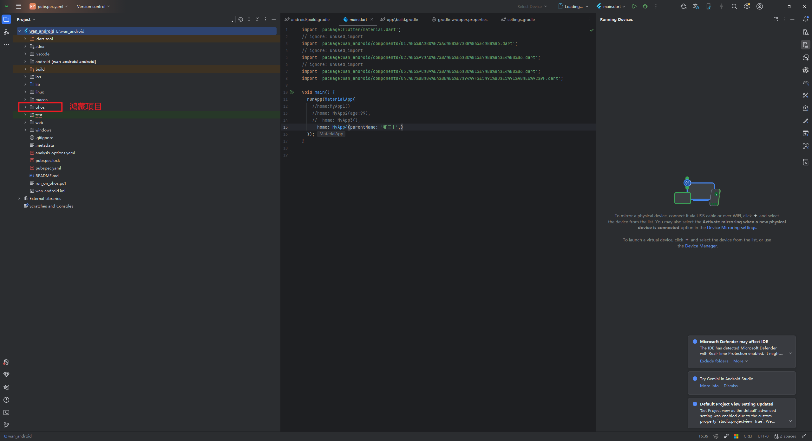
Task: Expand the lib folder
Action: click(x=25, y=84)
